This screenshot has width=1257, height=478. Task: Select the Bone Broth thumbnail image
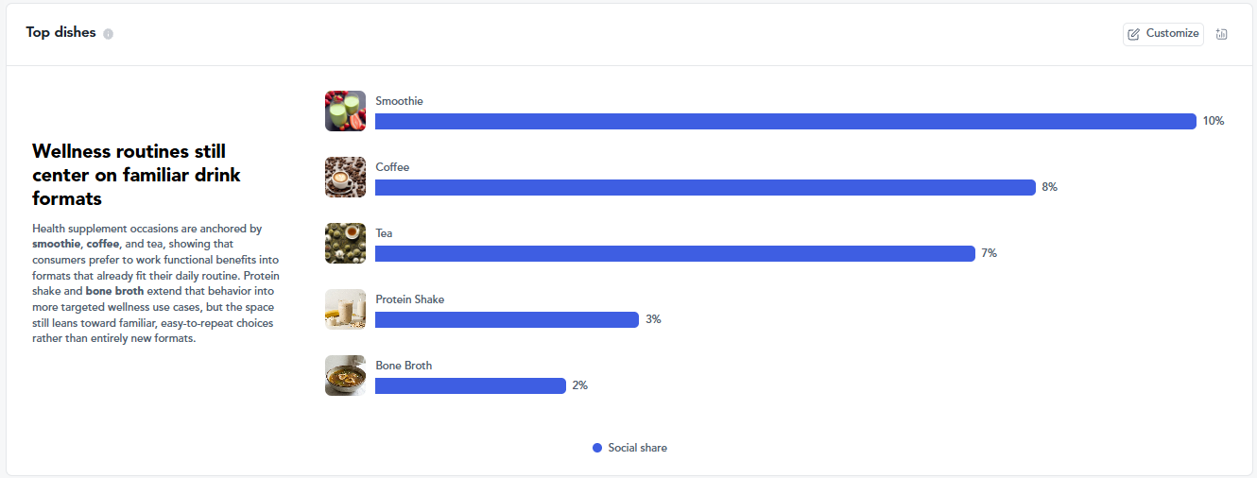click(345, 375)
